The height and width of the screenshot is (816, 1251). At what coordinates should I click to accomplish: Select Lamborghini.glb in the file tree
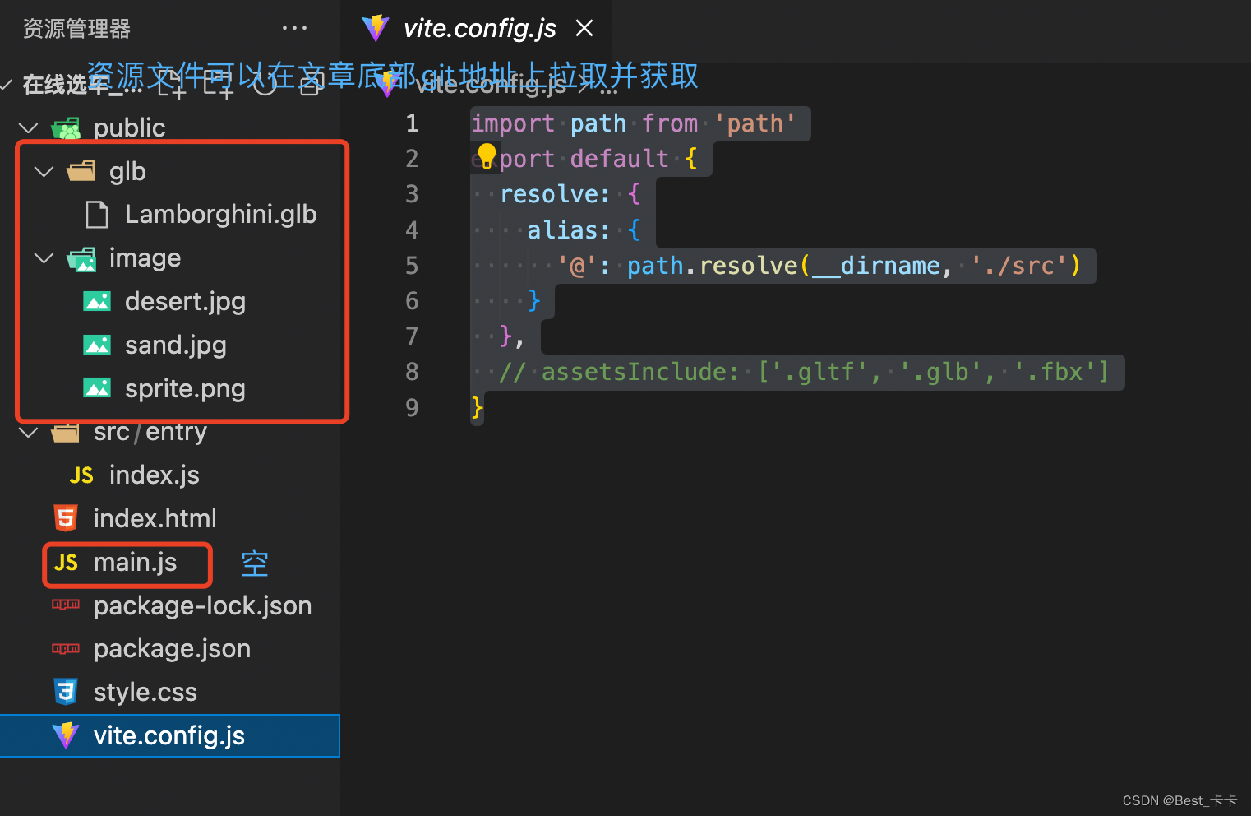(x=220, y=214)
